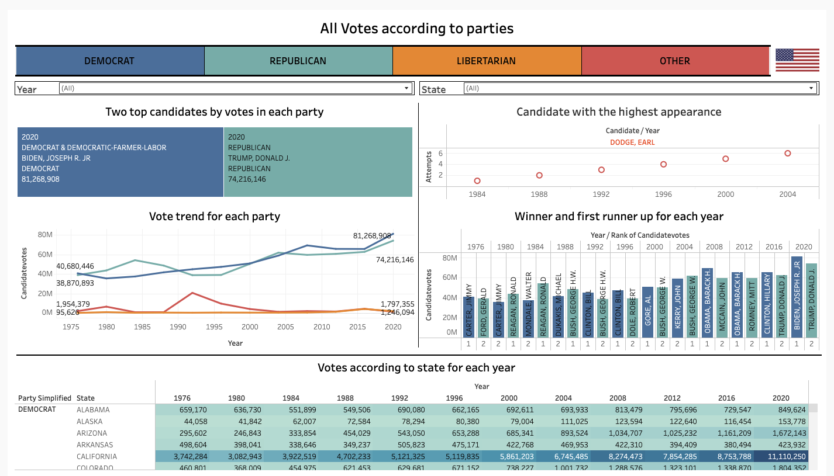Click the Arizona 2020 cell 1,672,143
834x476 pixels.
click(781, 433)
